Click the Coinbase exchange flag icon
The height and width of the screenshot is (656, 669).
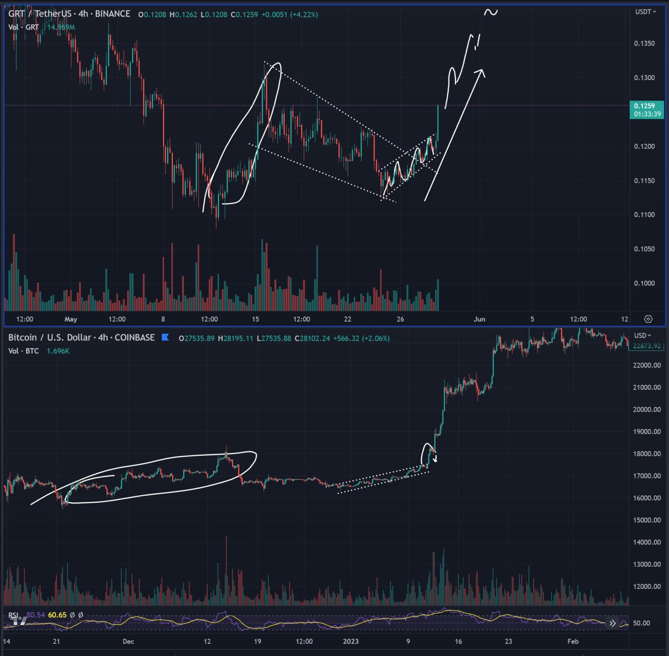point(165,337)
